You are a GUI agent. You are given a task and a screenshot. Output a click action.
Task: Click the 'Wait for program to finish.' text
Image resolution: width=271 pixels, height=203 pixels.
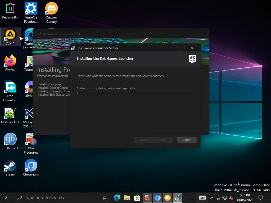click(53, 76)
